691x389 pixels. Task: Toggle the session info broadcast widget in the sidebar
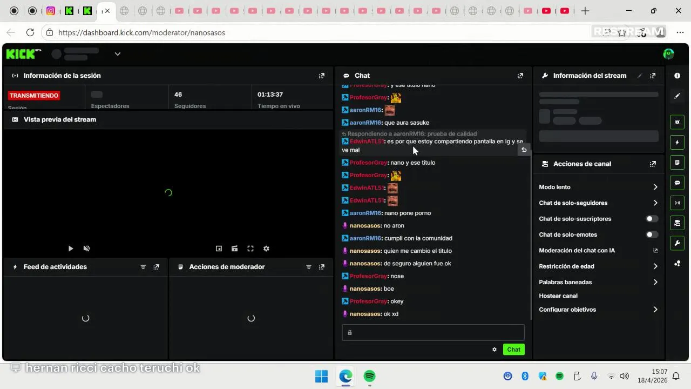click(x=677, y=203)
